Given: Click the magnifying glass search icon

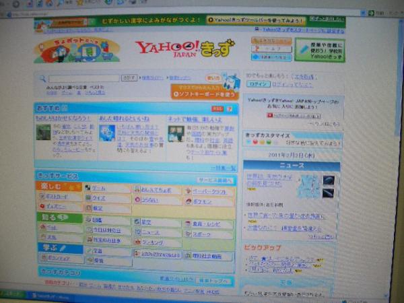Looking at the screenshot, I should [x=42, y=78].
